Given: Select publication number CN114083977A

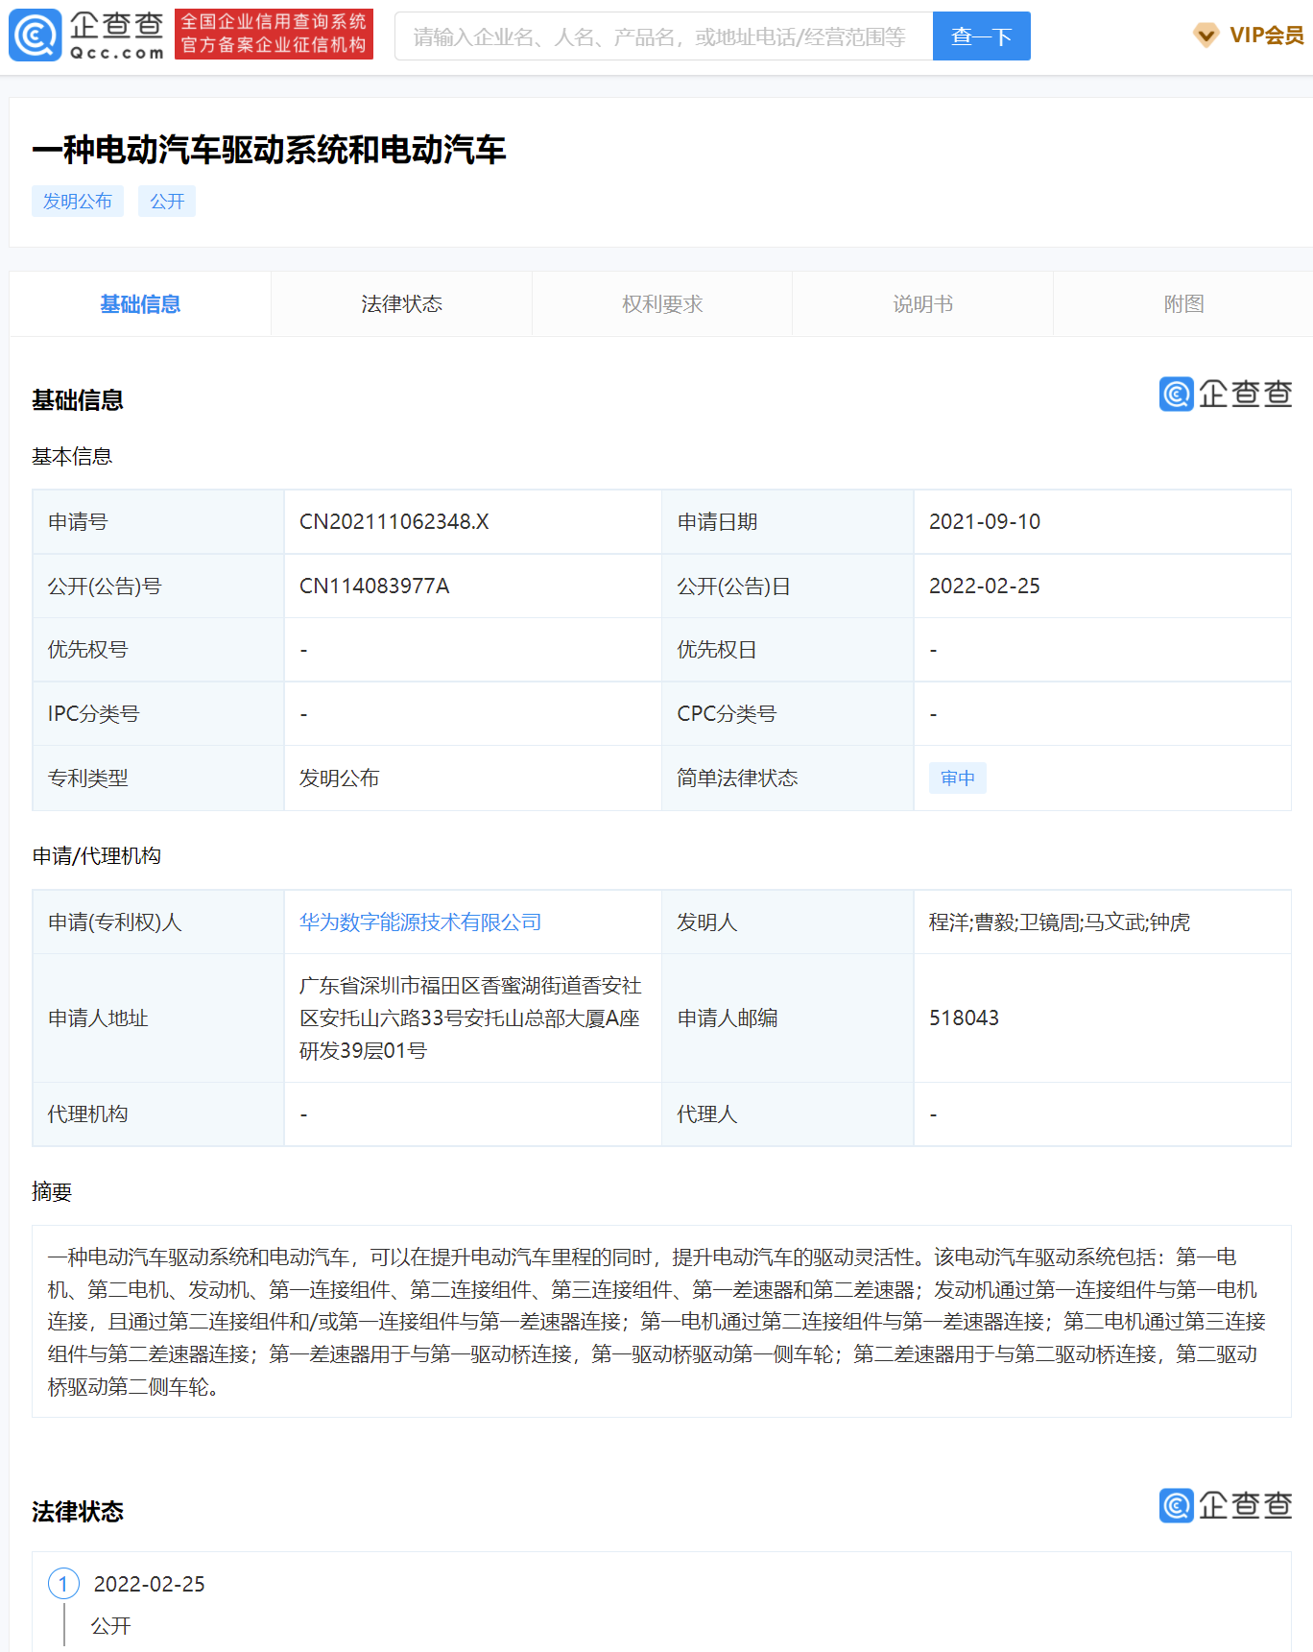Looking at the screenshot, I should pos(374,587).
